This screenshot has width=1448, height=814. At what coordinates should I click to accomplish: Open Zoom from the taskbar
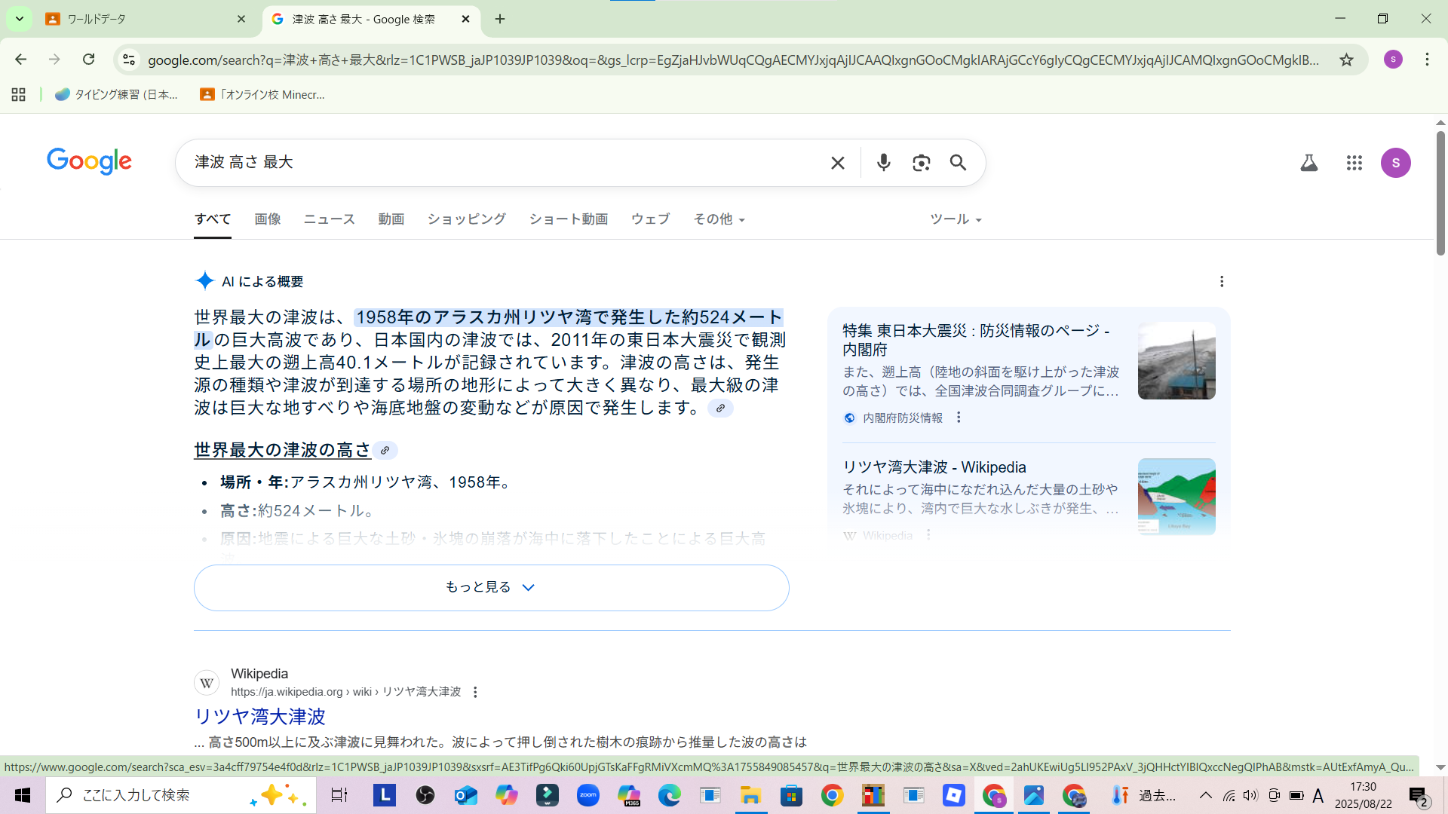tap(588, 795)
